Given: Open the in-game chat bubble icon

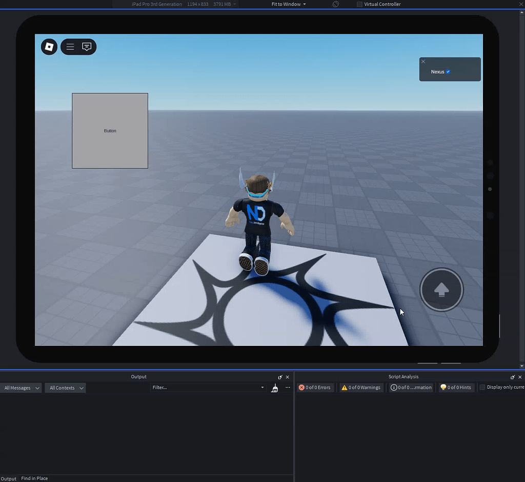Looking at the screenshot, I should click(x=86, y=47).
